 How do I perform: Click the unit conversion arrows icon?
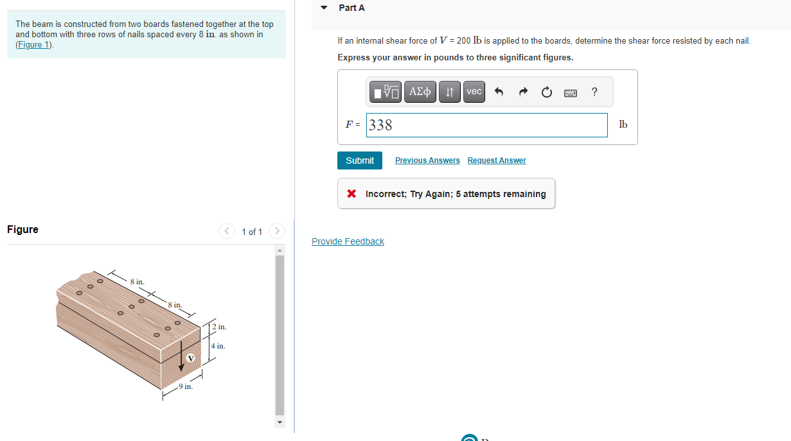point(449,91)
